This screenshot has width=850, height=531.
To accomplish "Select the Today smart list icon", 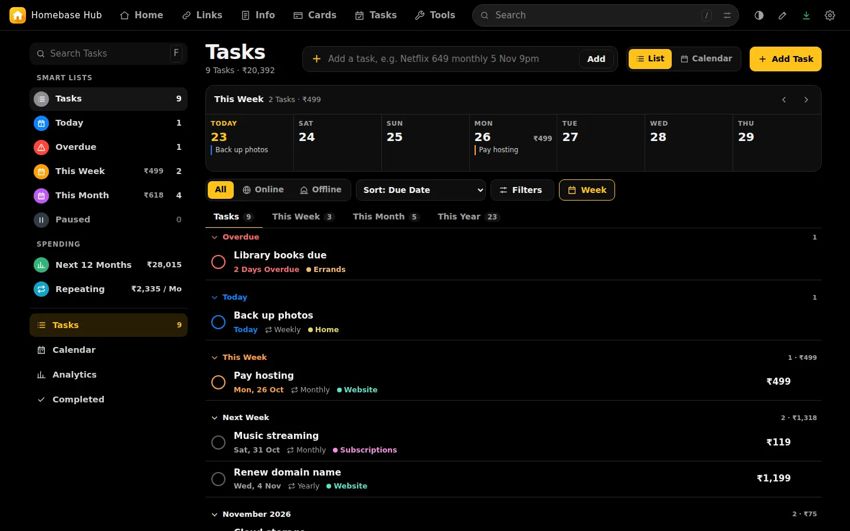I will [41, 123].
